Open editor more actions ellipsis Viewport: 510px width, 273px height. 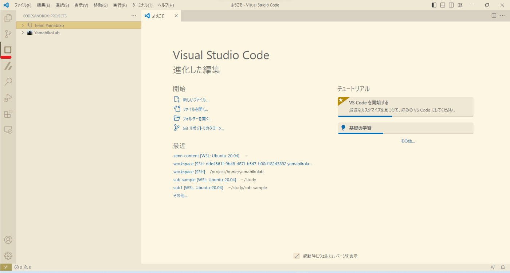coord(503,16)
